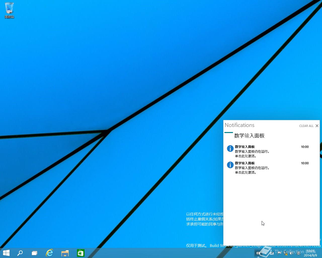This screenshot has height=258, width=322.
Task: Click CLEAR ALL in Notifications panel
Action: [x=306, y=126]
